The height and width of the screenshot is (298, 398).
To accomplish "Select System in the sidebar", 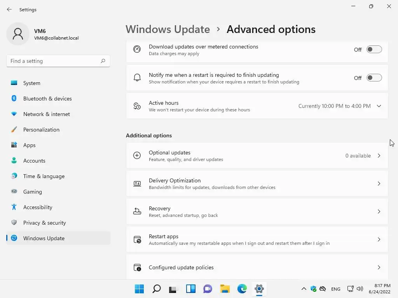I will [58, 83].
